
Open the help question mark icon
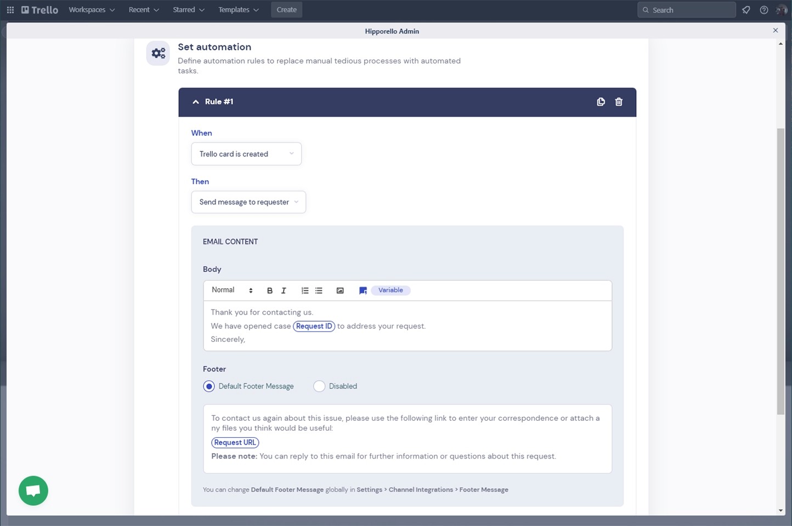pyautogui.click(x=764, y=10)
